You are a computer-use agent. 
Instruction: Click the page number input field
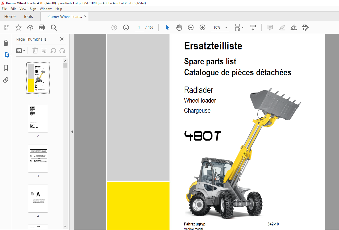coord(139,28)
